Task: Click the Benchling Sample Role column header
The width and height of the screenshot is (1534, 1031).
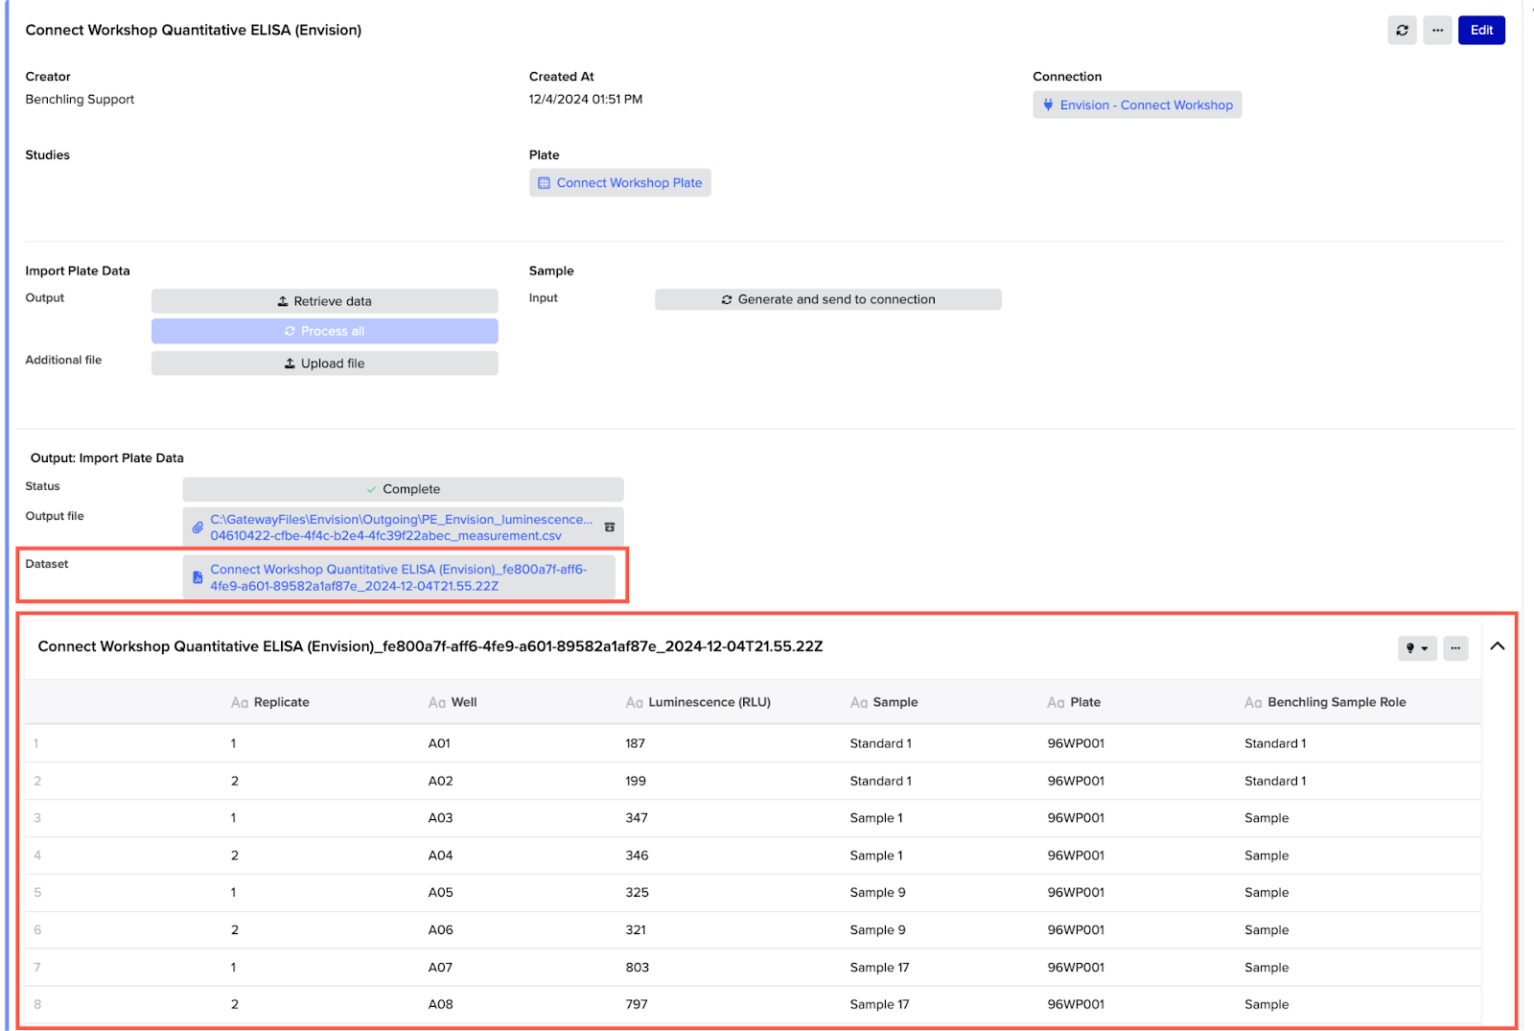Action: (x=1325, y=702)
